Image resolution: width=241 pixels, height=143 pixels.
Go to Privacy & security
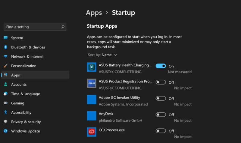(35, 122)
